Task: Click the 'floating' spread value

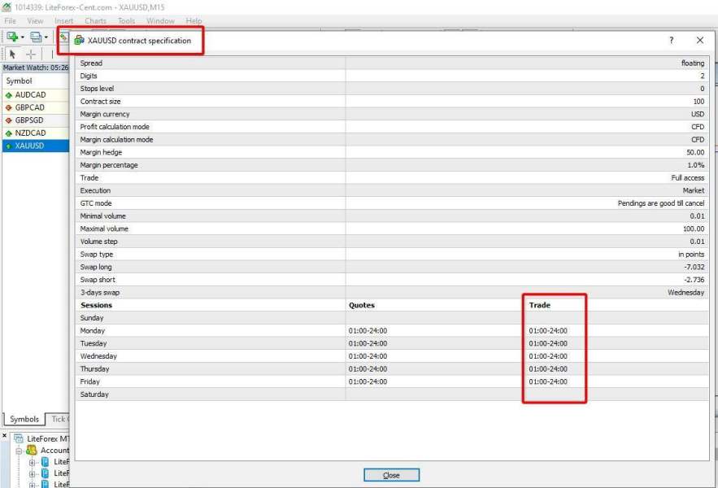Action: point(692,63)
